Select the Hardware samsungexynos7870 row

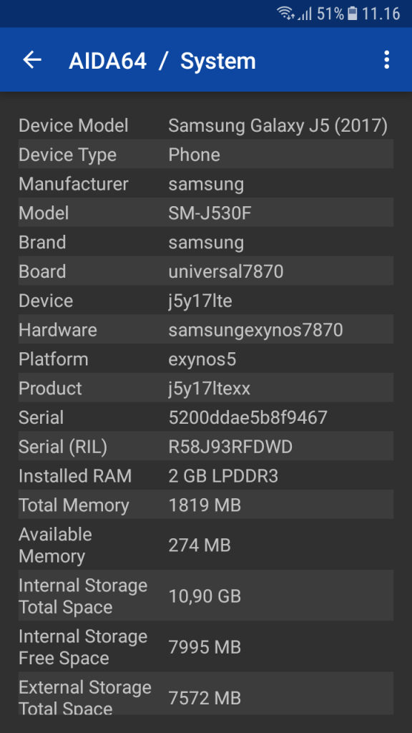[205, 329]
